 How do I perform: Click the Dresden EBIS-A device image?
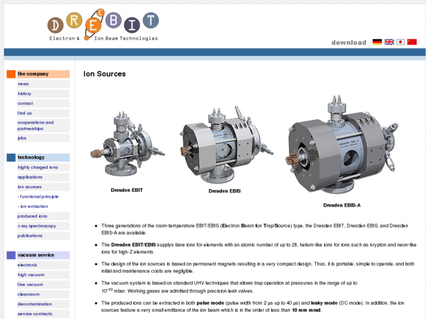point(342,145)
